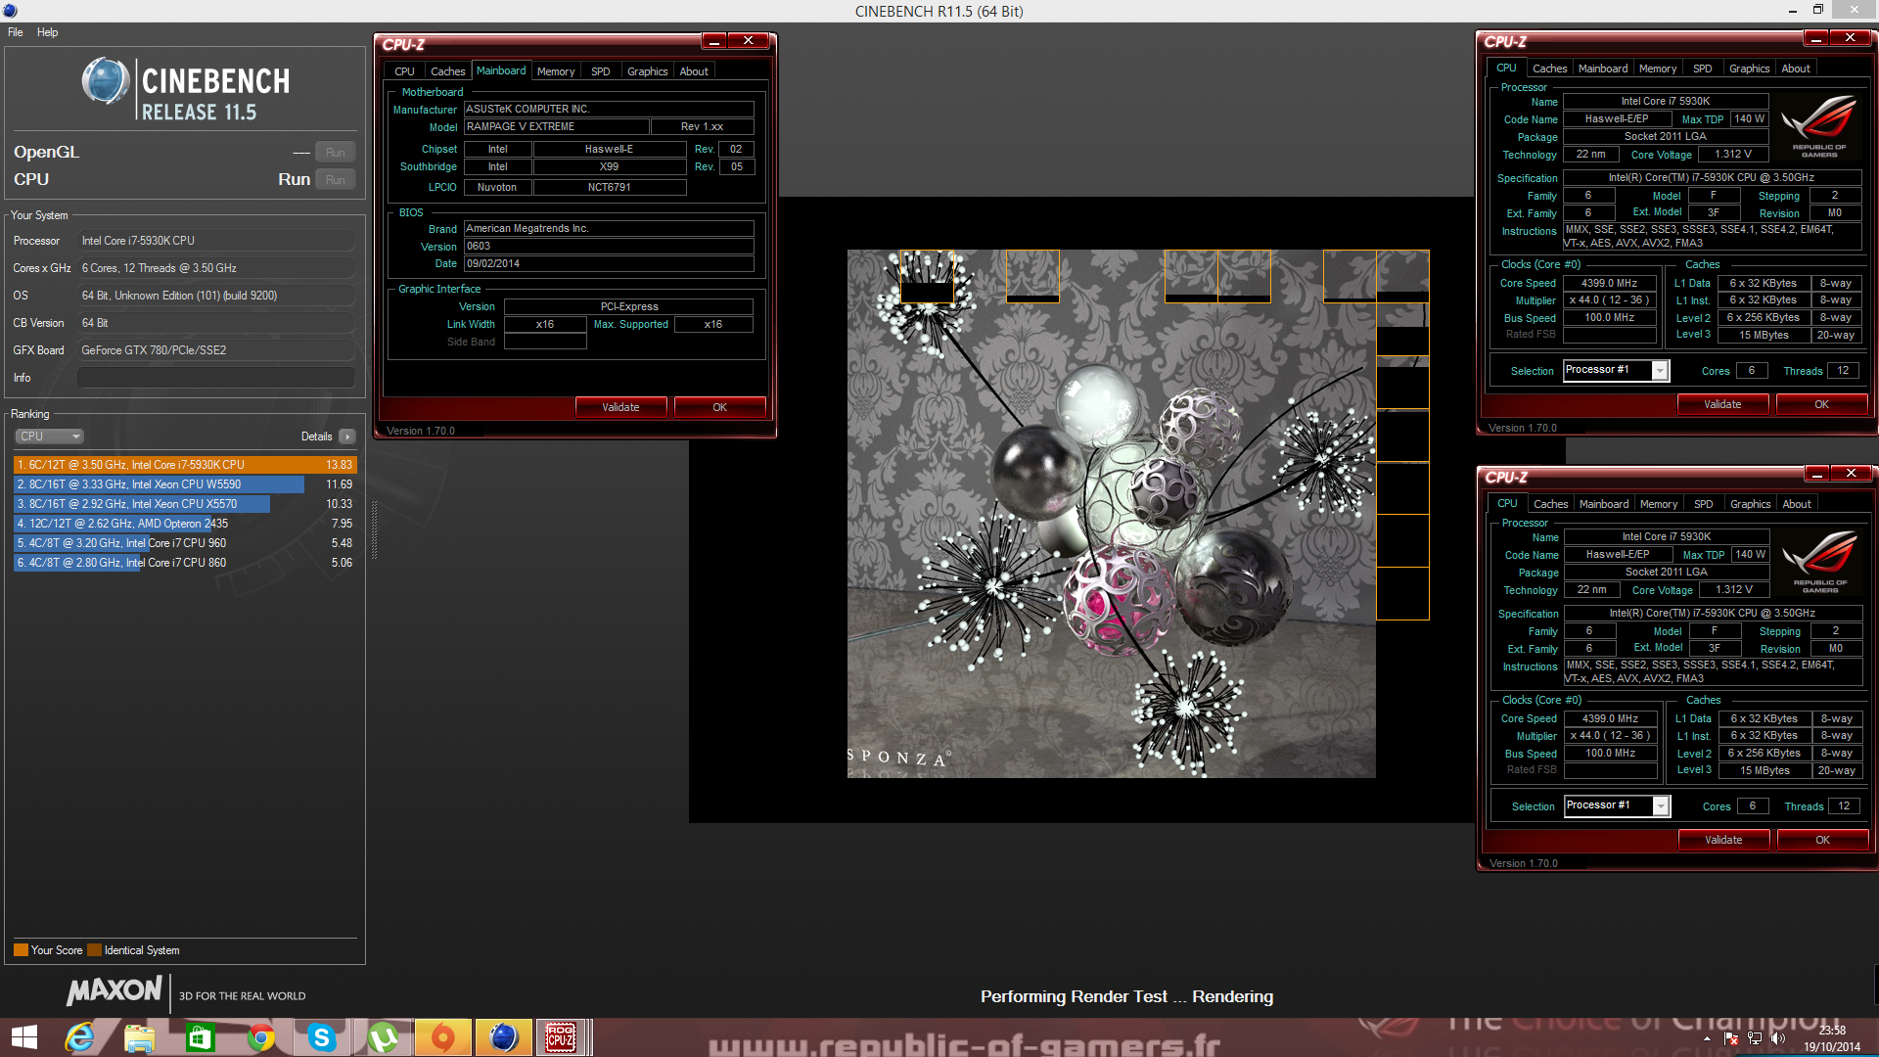Screen dimensions: 1879x1057
Task: Click the GeForce GTX 780/PCIe/SSE2 field
Action: coord(216,350)
